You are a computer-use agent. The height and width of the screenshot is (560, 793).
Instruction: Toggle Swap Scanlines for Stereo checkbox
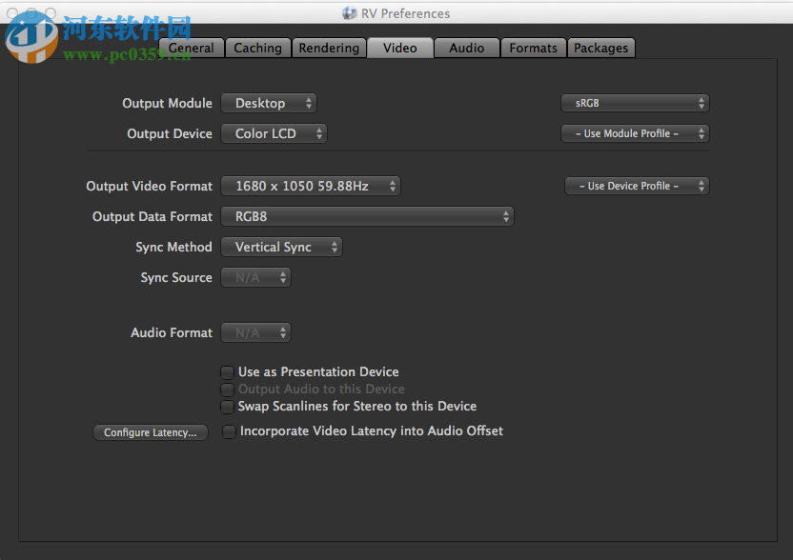(227, 407)
